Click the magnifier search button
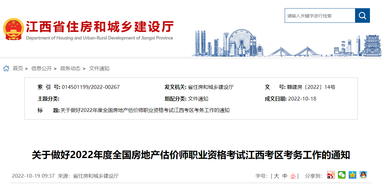Viewport: 382px width, 184px height. (362, 15)
